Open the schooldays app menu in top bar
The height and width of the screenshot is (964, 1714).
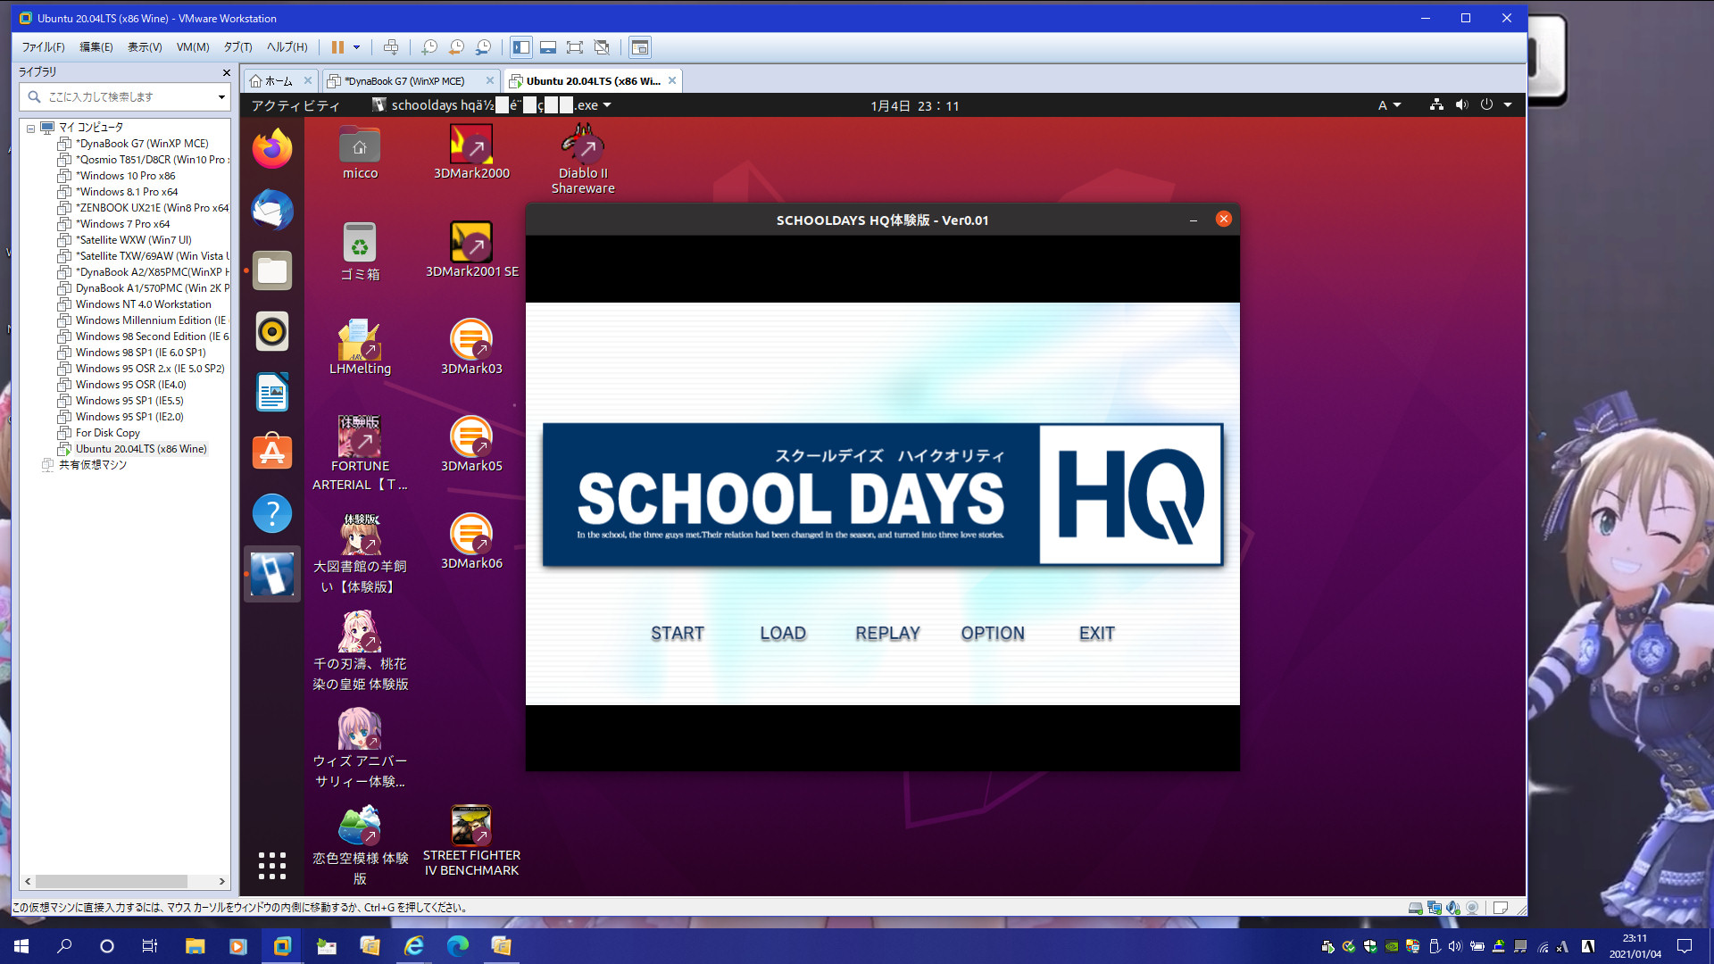click(x=493, y=105)
